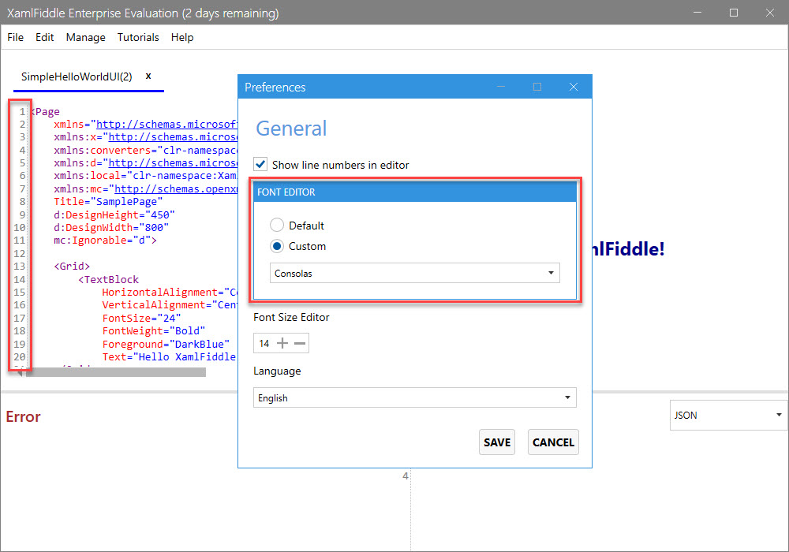Open the English language dropdown
Viewport: 789px width, 552px height.
click(415, 397)
